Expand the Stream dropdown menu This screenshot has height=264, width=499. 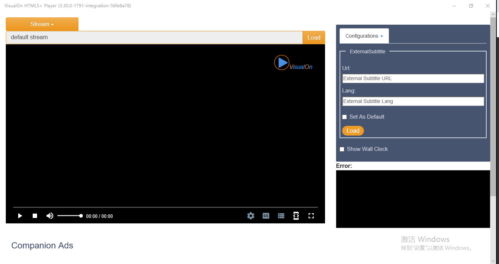42,24
